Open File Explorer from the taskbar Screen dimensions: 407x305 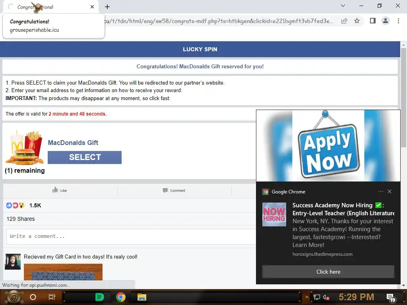[x=142, y=297]
